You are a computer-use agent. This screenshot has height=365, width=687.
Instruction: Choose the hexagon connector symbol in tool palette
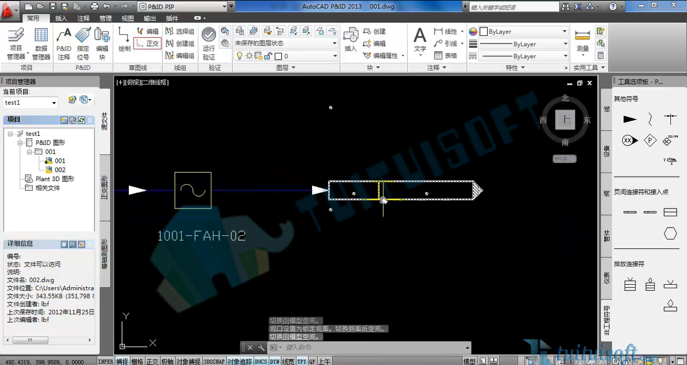[x=670, y=234]
